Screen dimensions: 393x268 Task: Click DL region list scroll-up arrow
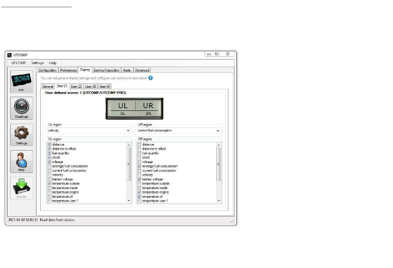coord(129,145)
